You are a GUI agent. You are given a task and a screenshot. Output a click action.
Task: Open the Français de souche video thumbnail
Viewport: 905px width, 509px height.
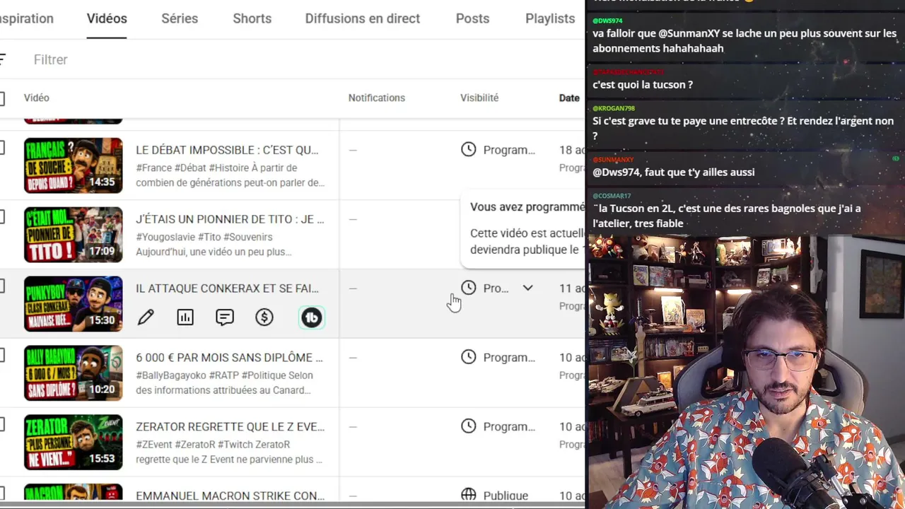(74, 165)
